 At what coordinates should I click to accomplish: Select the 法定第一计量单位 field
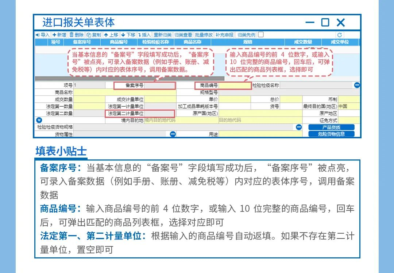(x=160, y=106)
